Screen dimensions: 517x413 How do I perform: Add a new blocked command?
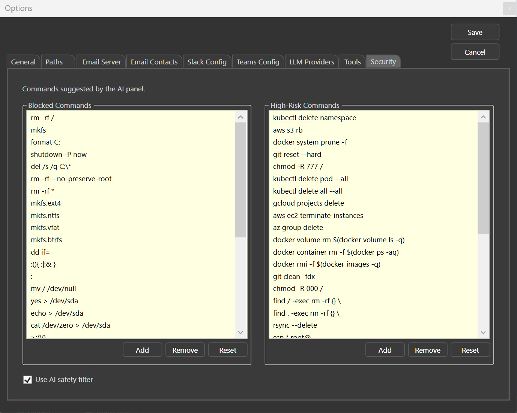[142, 350]
